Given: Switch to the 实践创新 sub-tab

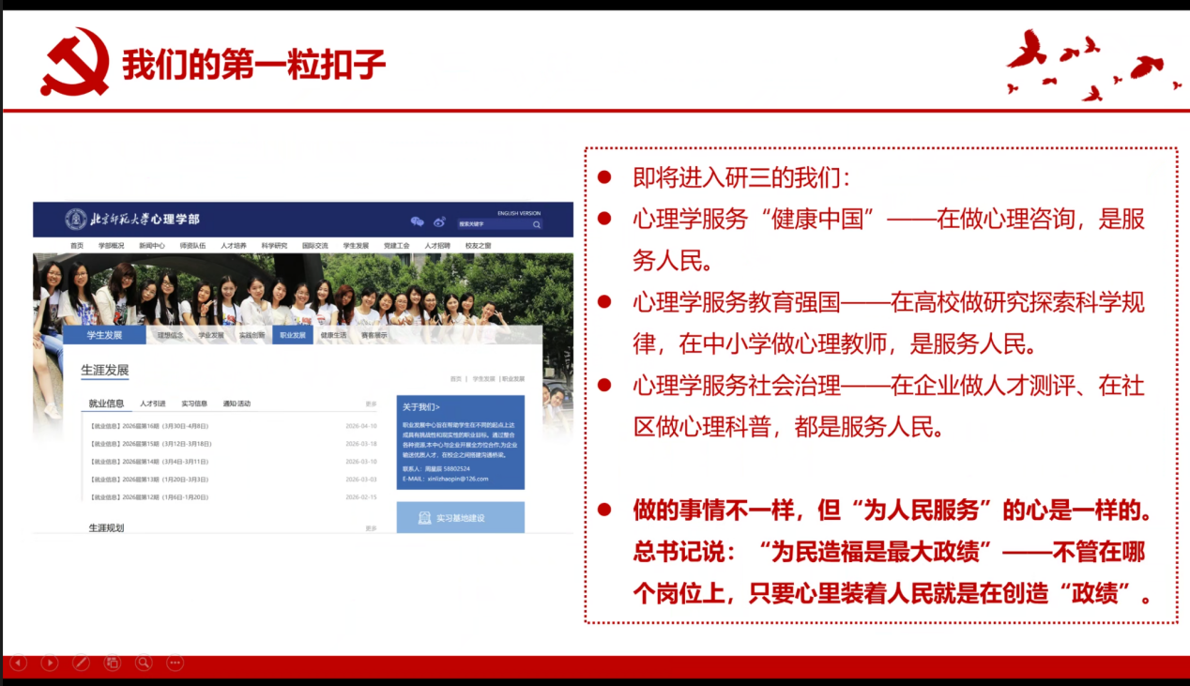Looking at the screenshot, I should [252, 335].
